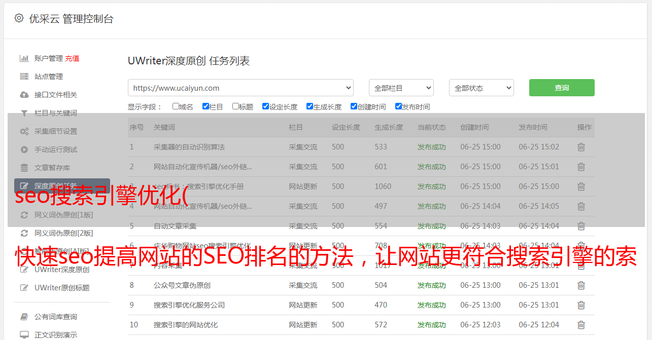This screenshot has height=340, width=652.
Task: Click the server icon next to 站点管理
Action: pos(24,77)
